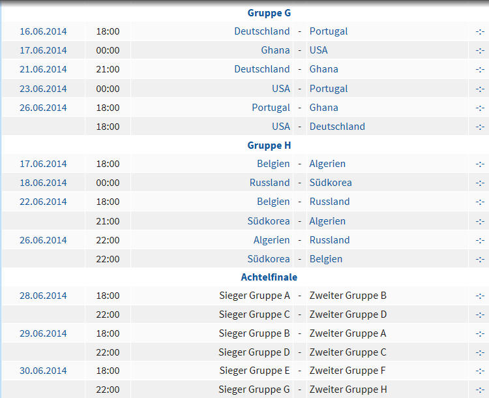Open the 21.06.2014 date link
This screenshot has height=398, width=489.
click(x=43, y=69)
